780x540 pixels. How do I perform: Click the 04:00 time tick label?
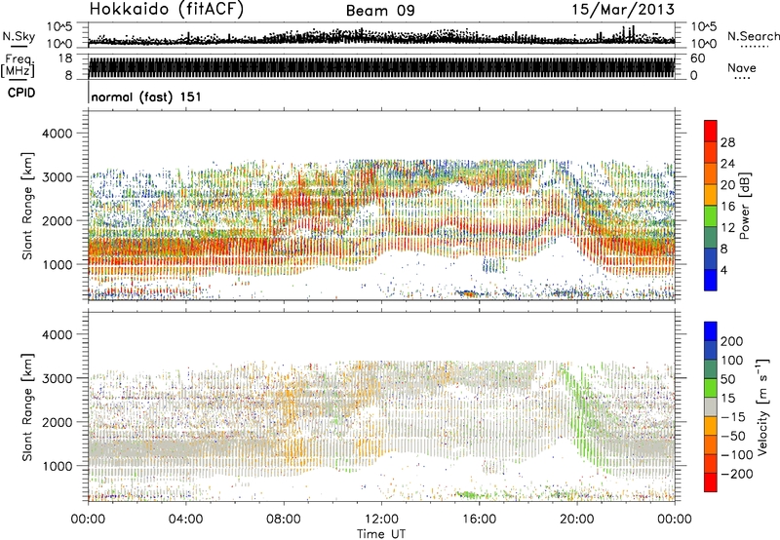(185, 520)
